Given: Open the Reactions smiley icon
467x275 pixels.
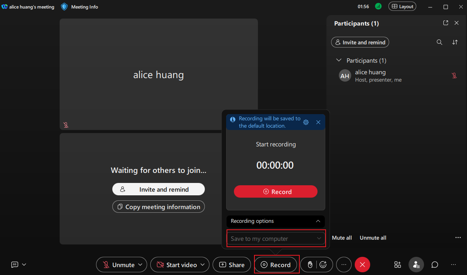Looking at the screenshot, I should (322, 265).
